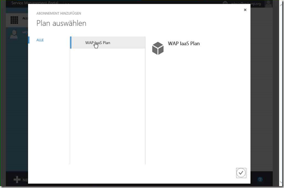Image resolution: width=284 pixels, height=188 pixels.
Task: Click the ABONNEMENT HINZUFÜGEN breadcrumb label
Action: click(x=59, y=13)
